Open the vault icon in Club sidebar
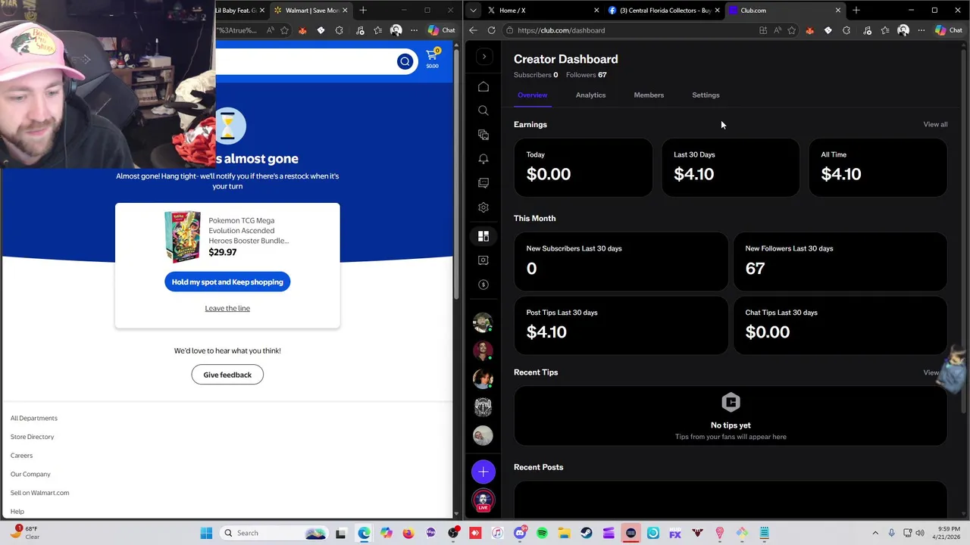 tap(483, 260)
